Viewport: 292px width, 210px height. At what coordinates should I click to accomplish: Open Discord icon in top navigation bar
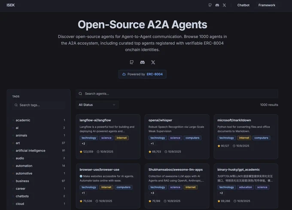(x=217, y=5)
